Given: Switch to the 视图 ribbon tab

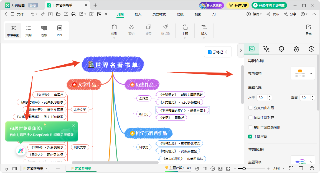Looking at the screenshot, I should (198, 14).
